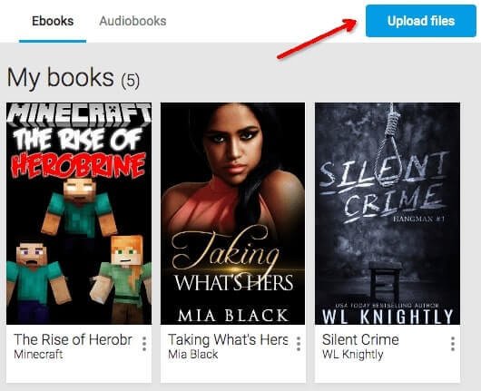Click the Upload files button
Viewport: 481px width, 391px height.
pyautogui.click(x=421, y=21)
